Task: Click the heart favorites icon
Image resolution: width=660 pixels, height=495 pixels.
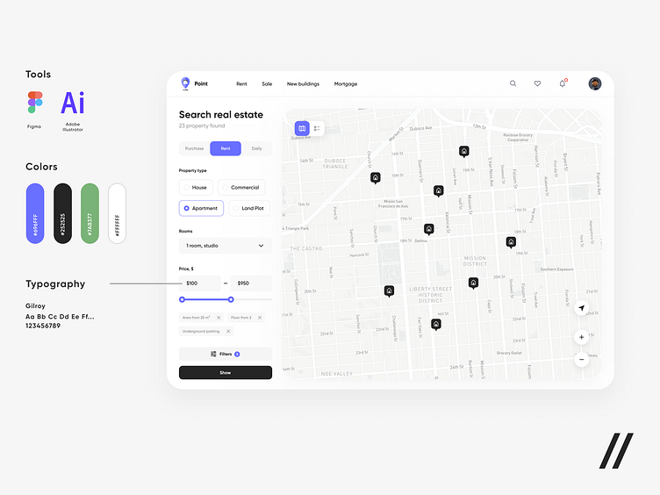Action: (537, 84)
